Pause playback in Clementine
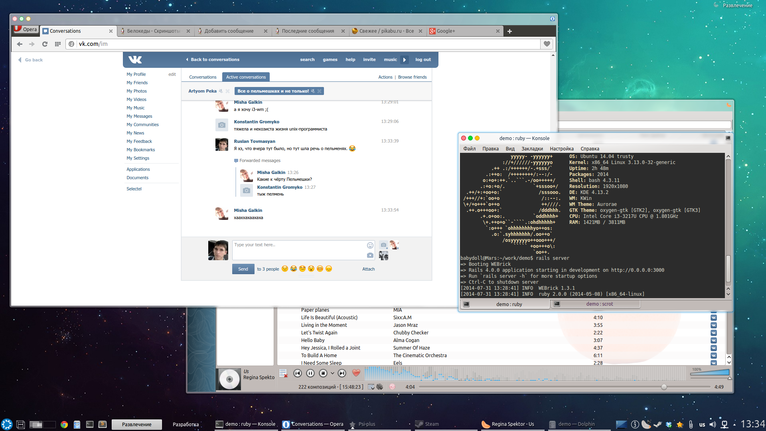This screenshot has width=766, height=431. coord(310,373)
